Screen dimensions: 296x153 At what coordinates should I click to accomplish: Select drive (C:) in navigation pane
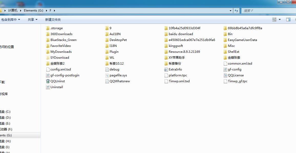(x=6, y=112)
